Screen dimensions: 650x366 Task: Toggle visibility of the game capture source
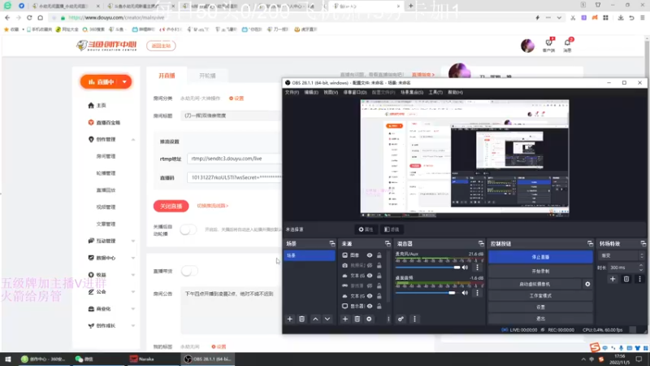coord(370,285)
